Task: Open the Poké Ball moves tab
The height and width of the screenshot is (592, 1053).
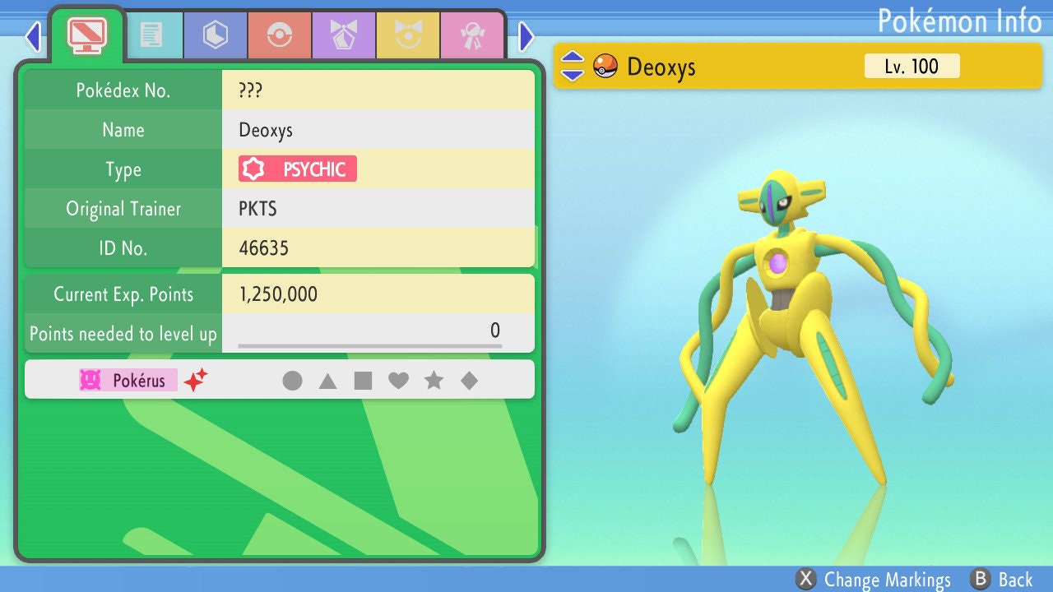Action: click(279, 35)
